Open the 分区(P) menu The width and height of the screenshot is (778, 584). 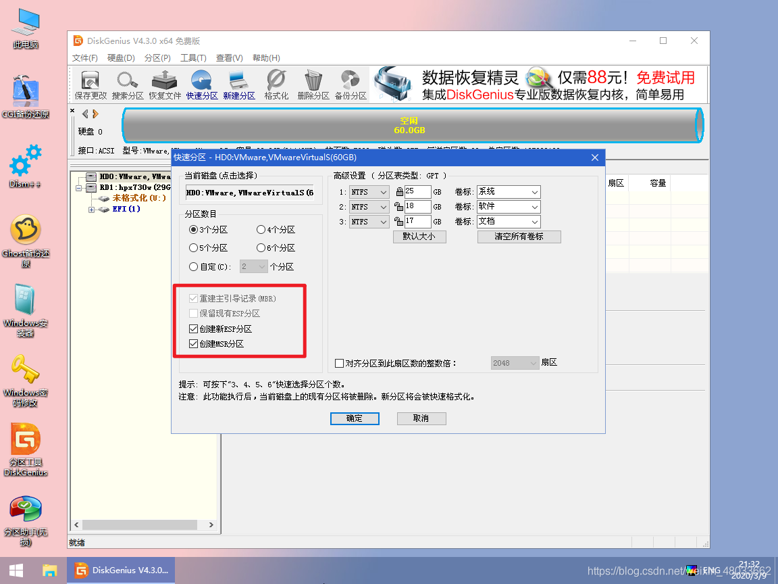pos(157,58)
